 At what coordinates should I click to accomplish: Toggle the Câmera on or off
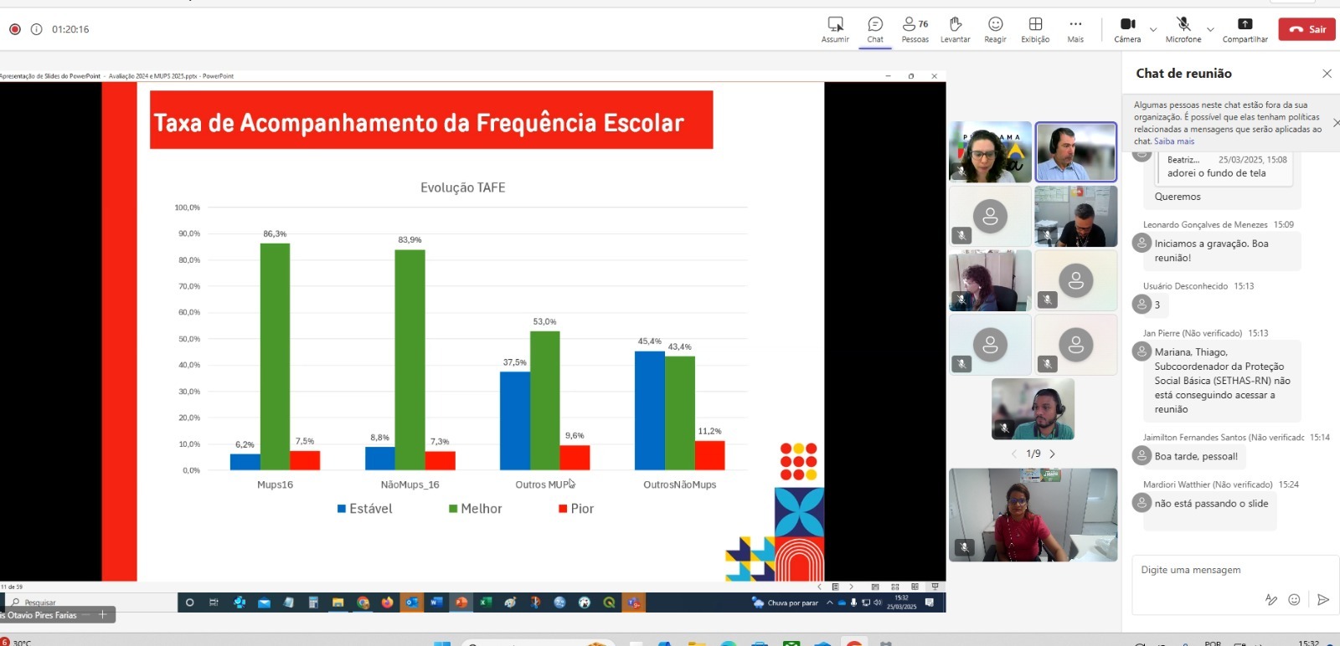pyautogui.click(x=1127, y=29)
